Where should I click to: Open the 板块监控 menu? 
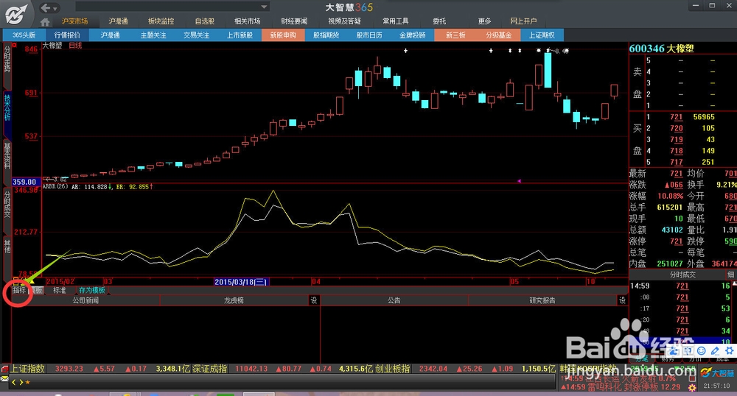(x=161, y=21)
